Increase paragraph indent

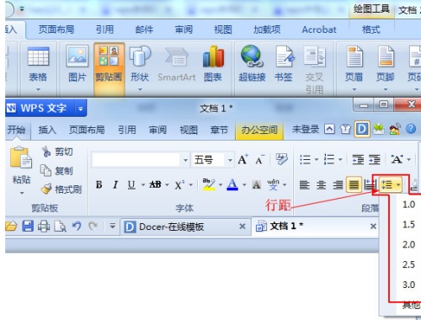(375, 160)
